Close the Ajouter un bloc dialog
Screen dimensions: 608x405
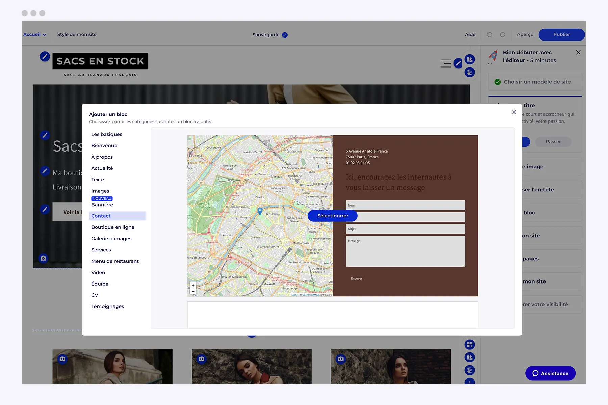(513, 112)
